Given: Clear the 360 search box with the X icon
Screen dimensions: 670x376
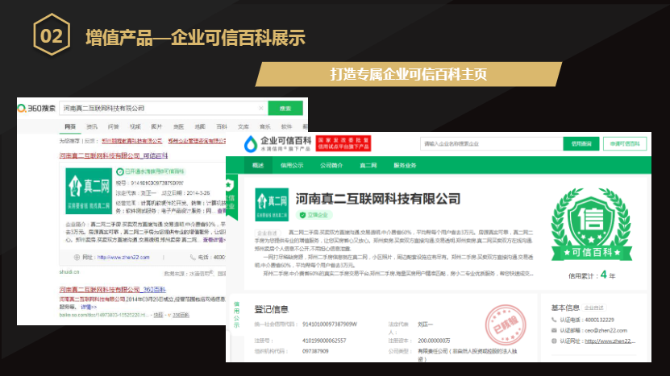Looking at the screenshot, I should coord(260,109).
